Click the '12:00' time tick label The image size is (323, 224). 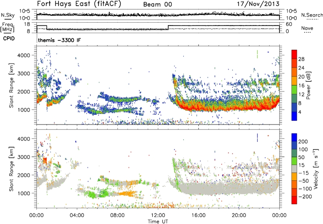coord(158,216)
